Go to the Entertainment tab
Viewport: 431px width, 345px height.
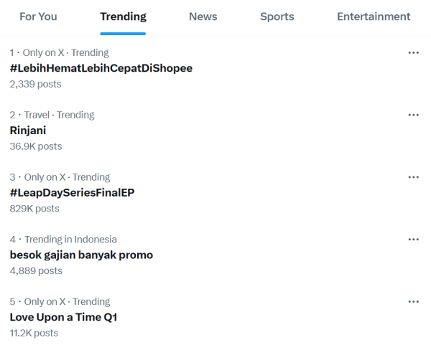[x=374, y=16]
